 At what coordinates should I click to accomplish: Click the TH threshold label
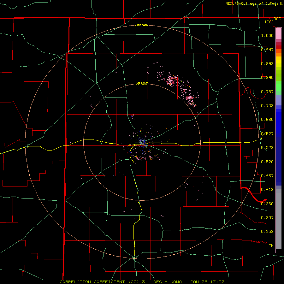pyautogui.click(x=271, y=246)
